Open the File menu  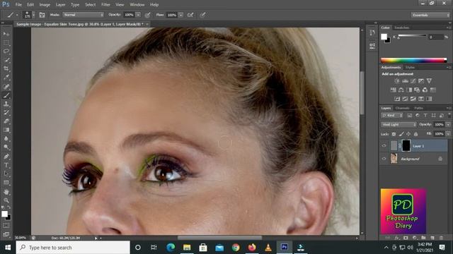18,5
